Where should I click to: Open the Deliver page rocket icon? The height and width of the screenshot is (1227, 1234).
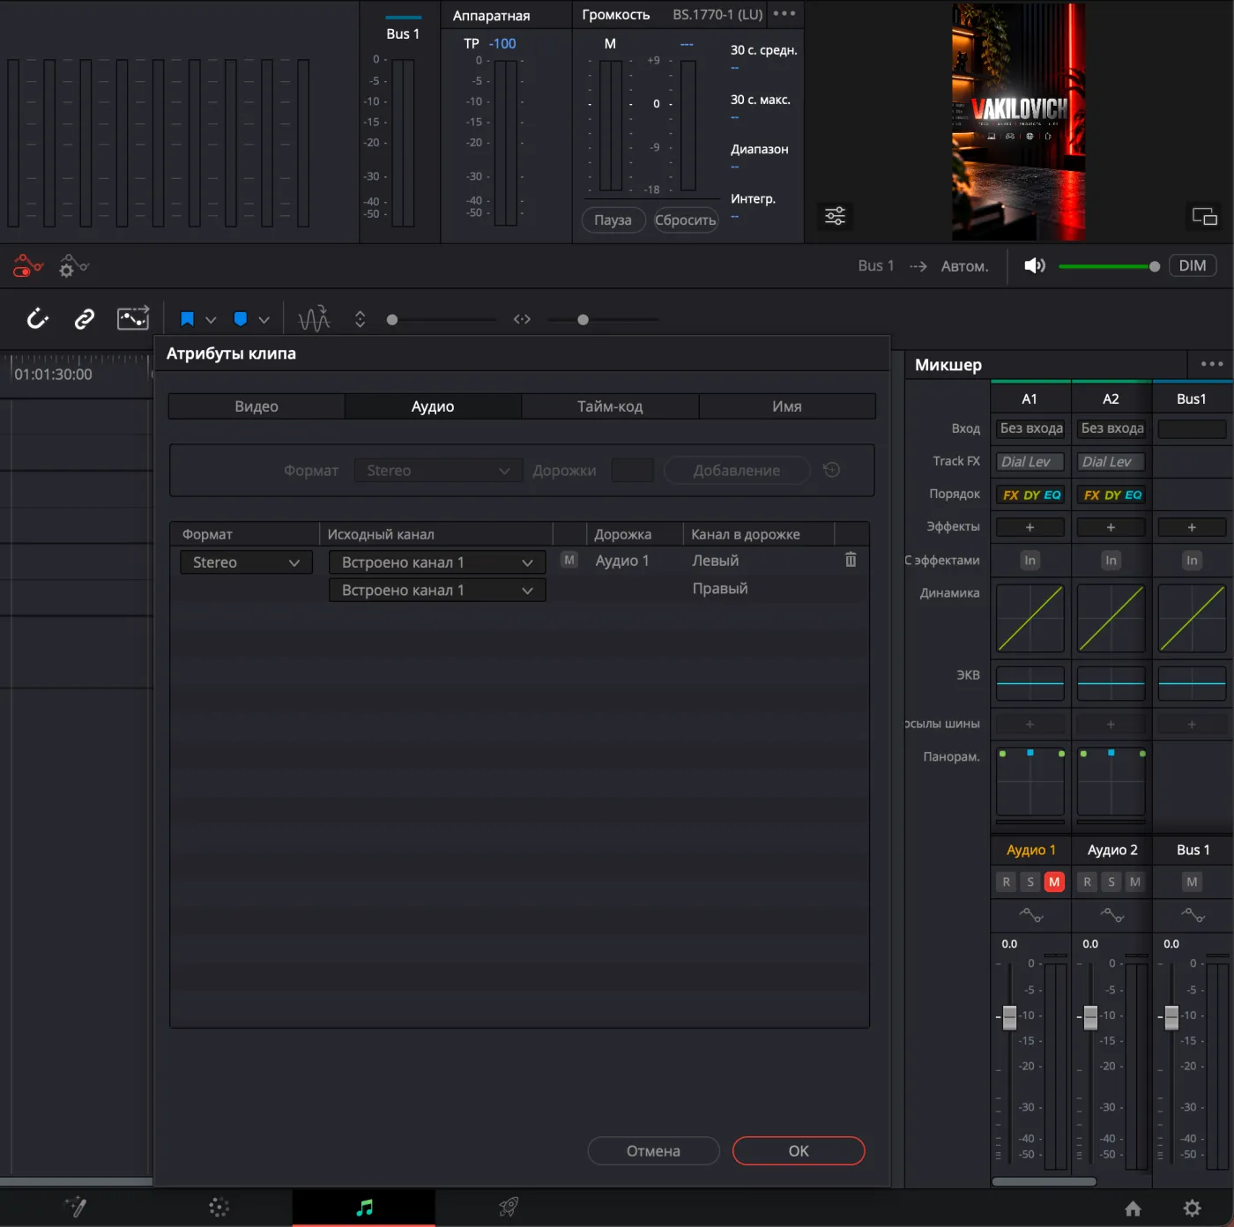click(509, 1207)
